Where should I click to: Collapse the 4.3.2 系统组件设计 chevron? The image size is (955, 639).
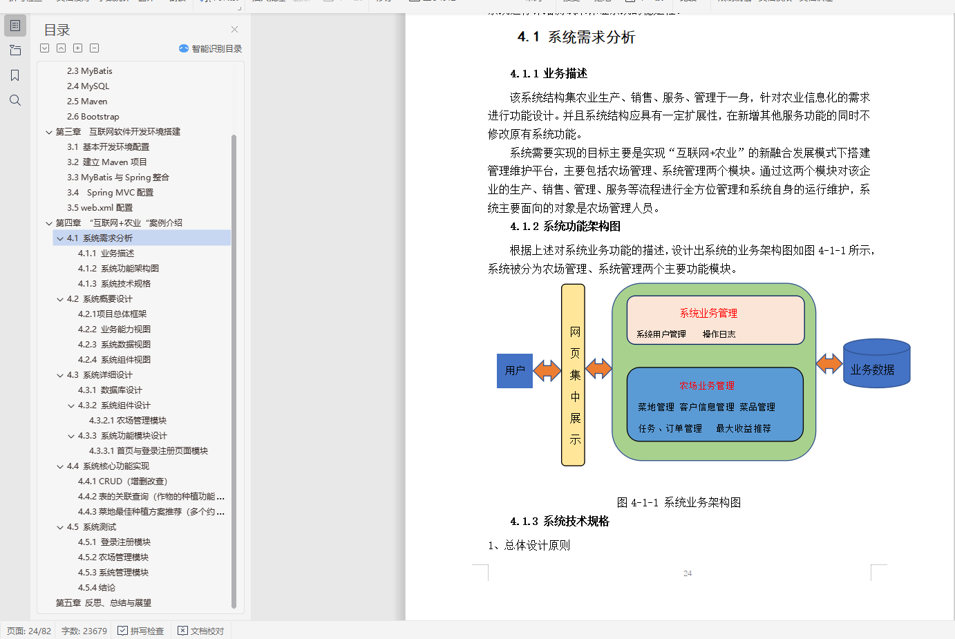click(71, 406)
